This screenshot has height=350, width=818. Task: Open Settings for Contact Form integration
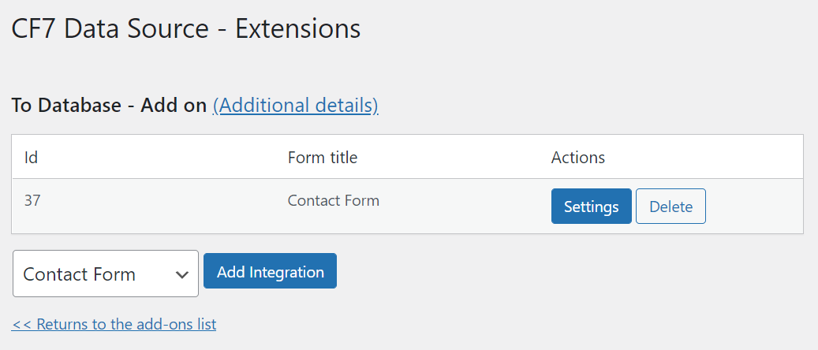(x=591, y=207)
